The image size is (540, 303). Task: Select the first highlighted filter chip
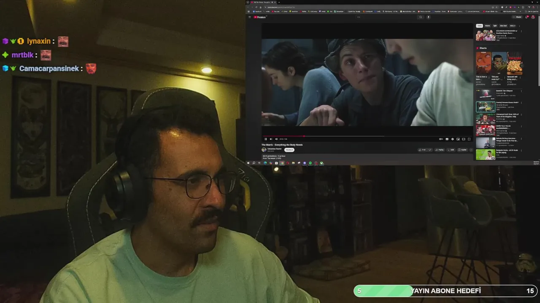[x=479, y=26]
